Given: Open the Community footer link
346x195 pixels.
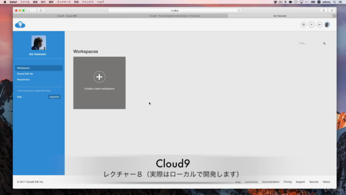Looking at the screenshot, I should [x=251, y=182].
